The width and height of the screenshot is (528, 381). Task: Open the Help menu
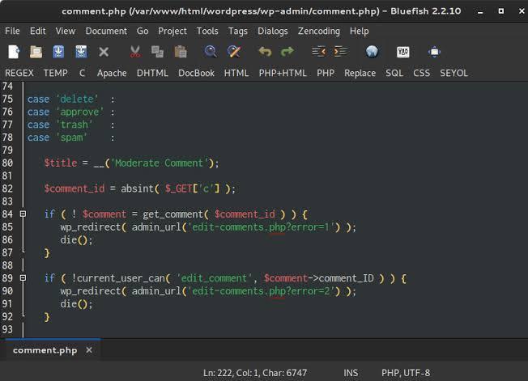[359, 31]
